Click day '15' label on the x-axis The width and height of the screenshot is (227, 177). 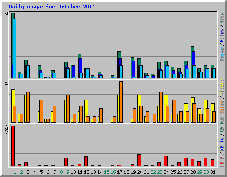pyautogui.click(x=106, y=172)
